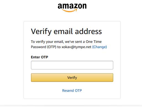Select the 'Verify email address' heading
The height and width of the screenshot is (107, 142).
pos(66,32)
